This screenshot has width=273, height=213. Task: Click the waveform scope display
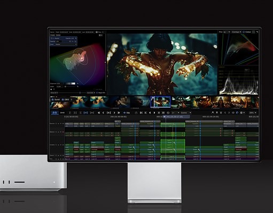(x=239, y=80)
